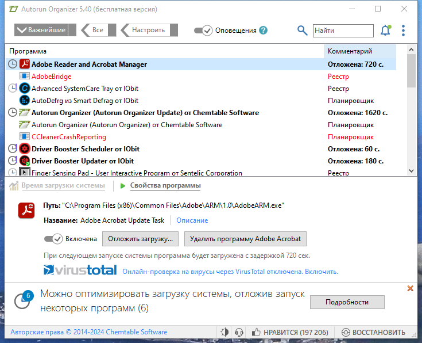Click the Autorun Organizer Update row icon
The width and height of the screenshot is (422, 343).
click(25, 113)
